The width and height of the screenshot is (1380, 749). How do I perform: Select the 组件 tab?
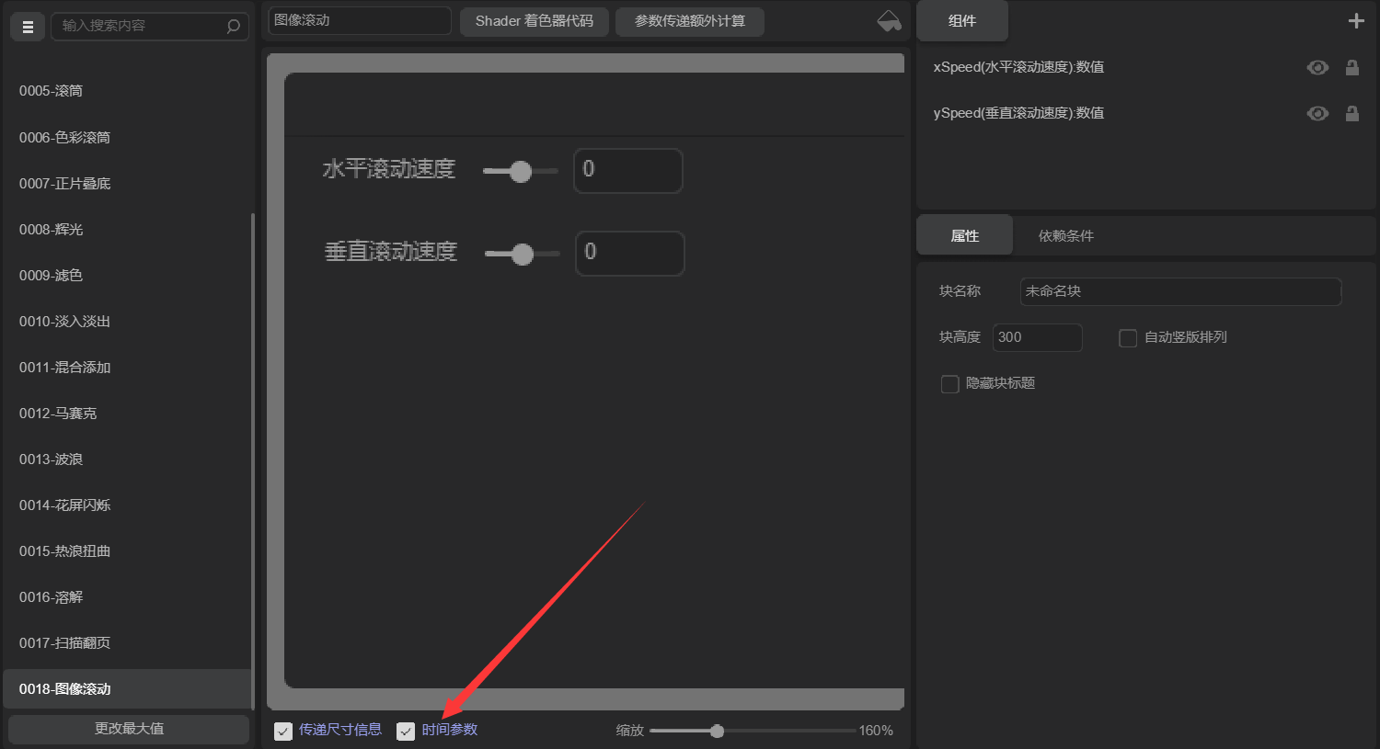tap(962, 20)
